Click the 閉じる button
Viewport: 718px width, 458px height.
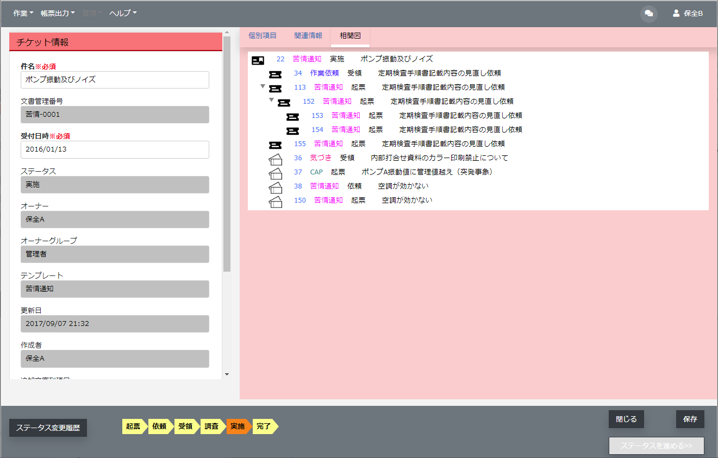point(626,419)
